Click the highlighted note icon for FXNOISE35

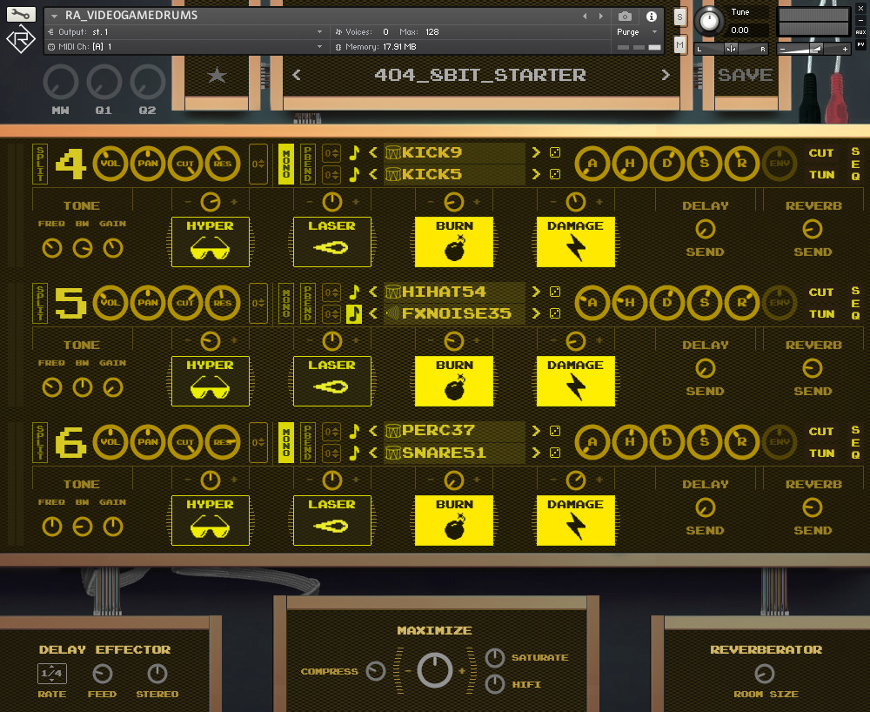[354, 314]
